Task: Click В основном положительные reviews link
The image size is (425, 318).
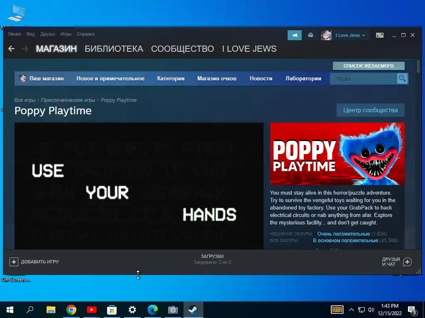Action: coord(346,241)
